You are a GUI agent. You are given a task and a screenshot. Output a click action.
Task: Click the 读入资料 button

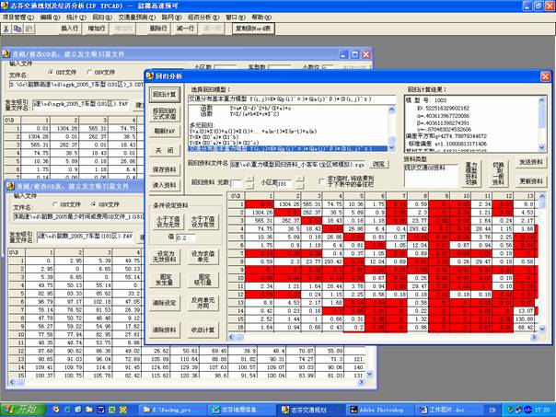click(x=165, y=185)
